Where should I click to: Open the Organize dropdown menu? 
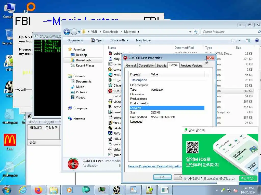pos(75,40)
